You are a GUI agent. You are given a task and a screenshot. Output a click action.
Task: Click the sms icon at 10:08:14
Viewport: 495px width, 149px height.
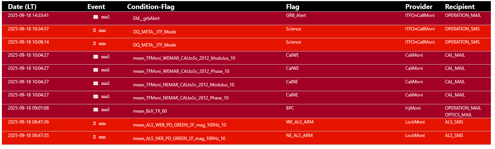click(94, 44)
